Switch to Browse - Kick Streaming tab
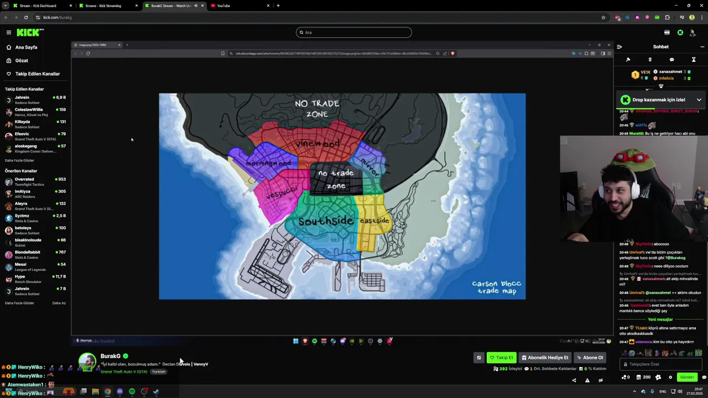 coord(108,6)
